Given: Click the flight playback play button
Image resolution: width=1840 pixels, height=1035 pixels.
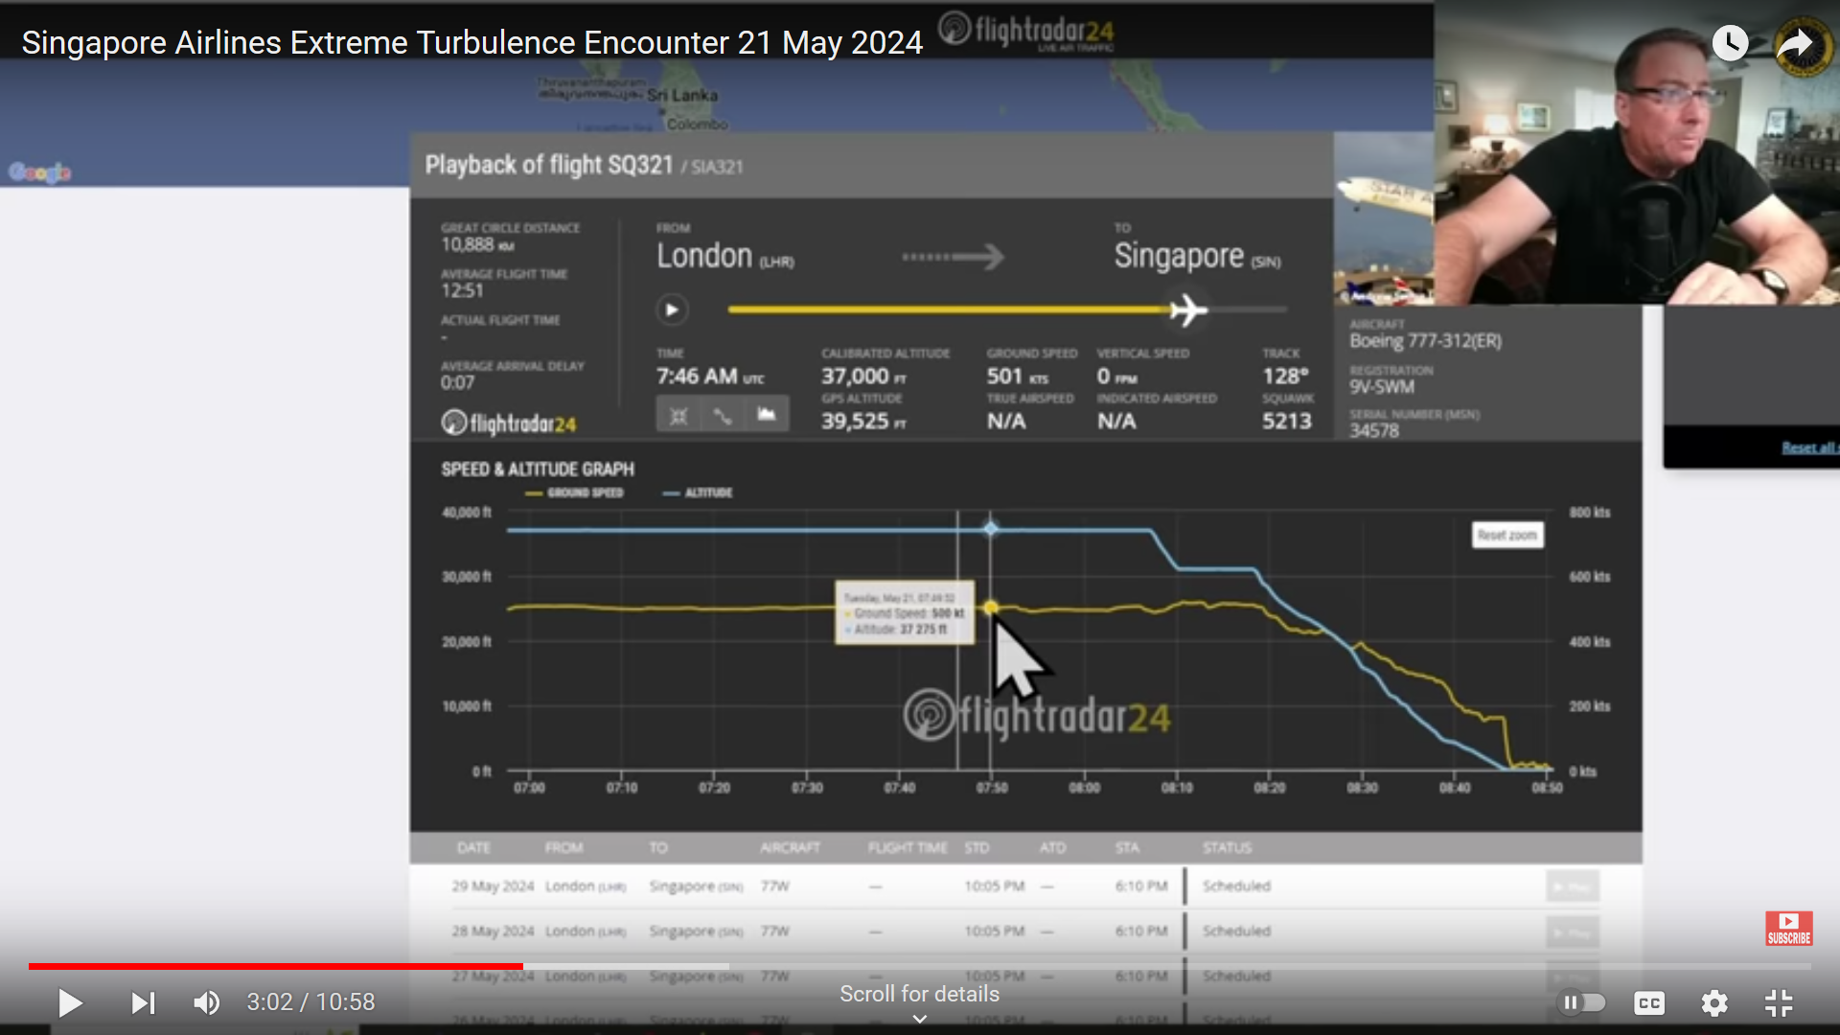Looking at the screenshot, I should (x=672, y=310).
